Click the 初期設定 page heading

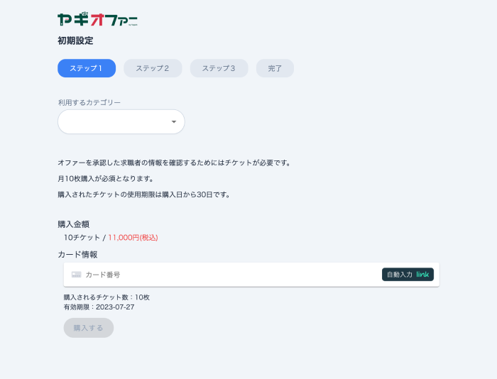(75, 40)
